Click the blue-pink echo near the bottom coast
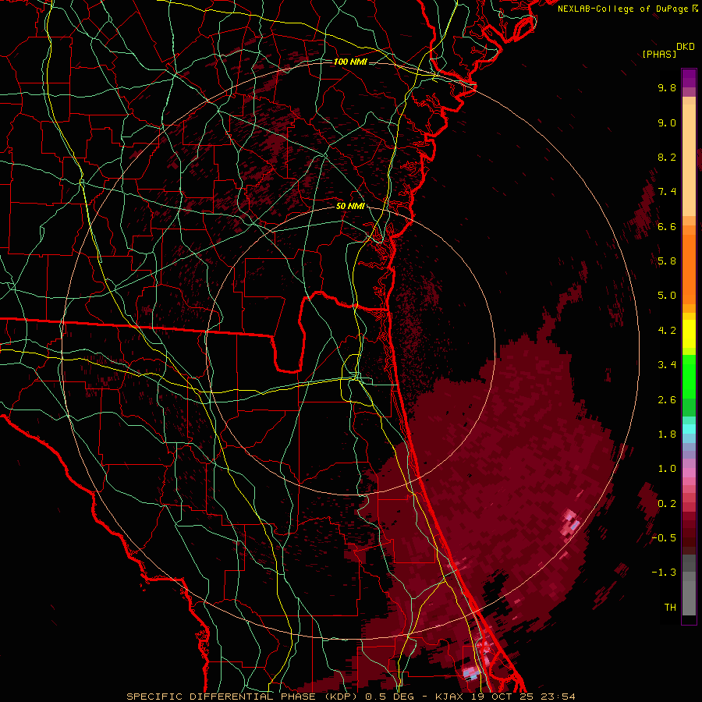 point(471,672)
